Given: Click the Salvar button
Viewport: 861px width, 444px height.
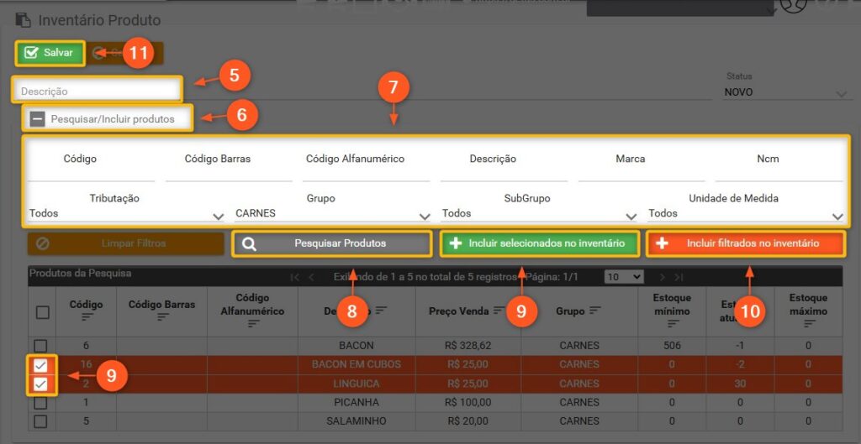Looking at the screenshot, I should 50,53.
